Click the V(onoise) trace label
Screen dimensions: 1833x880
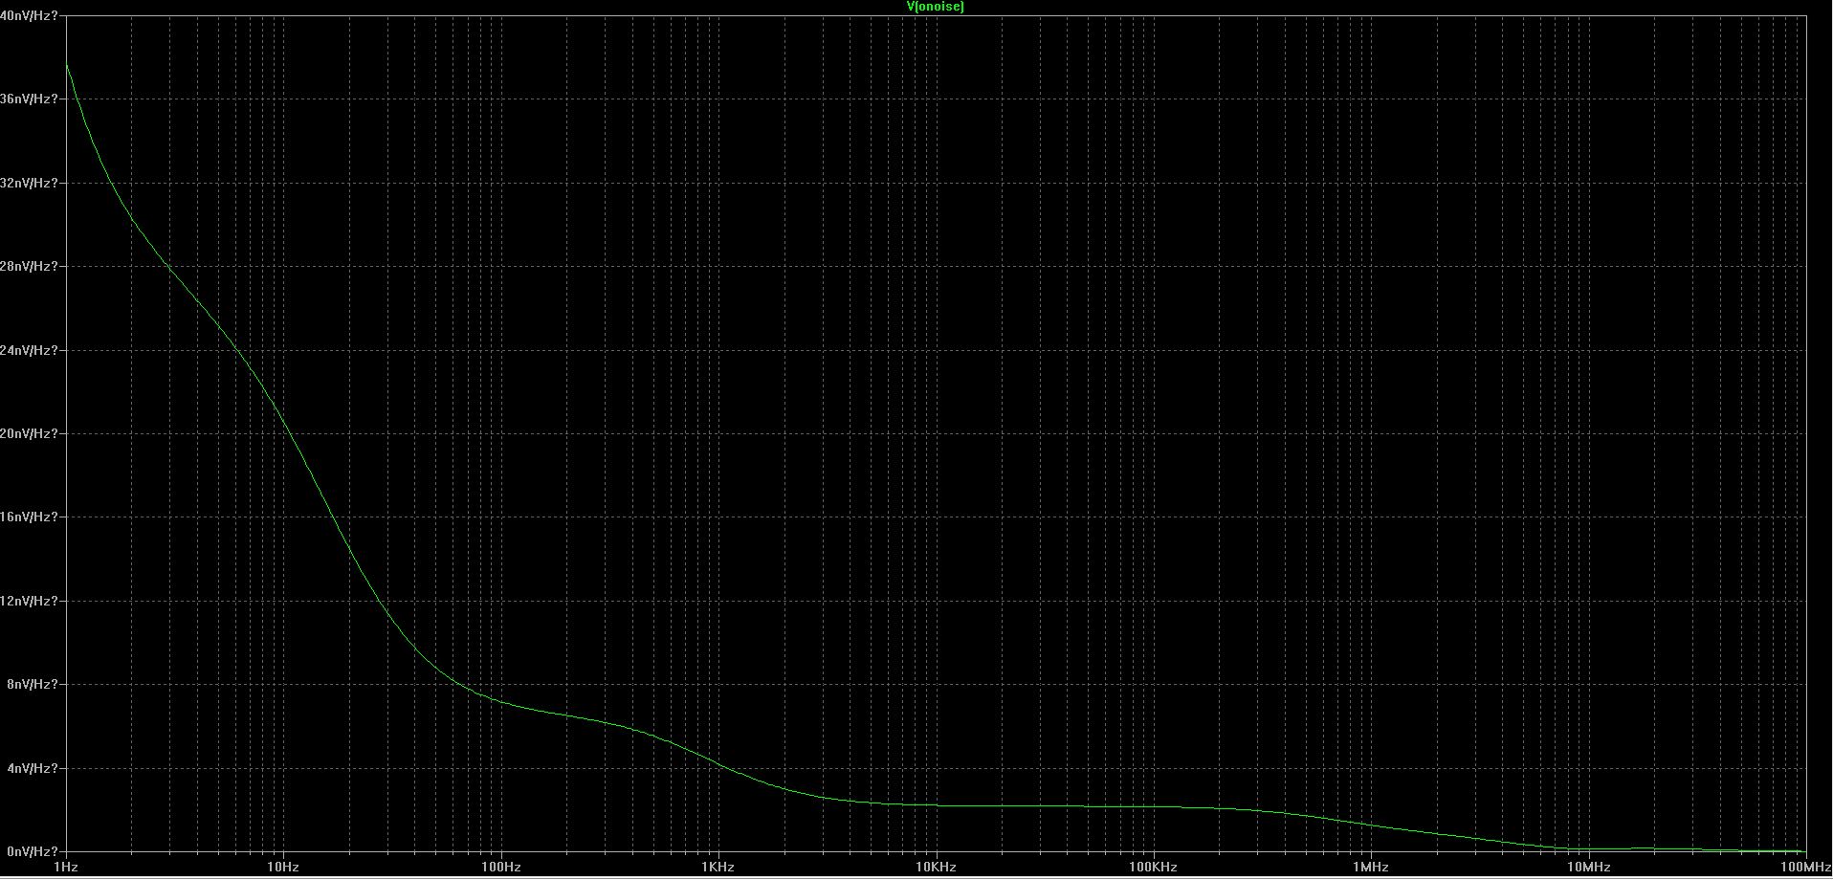tap(935, 7)
